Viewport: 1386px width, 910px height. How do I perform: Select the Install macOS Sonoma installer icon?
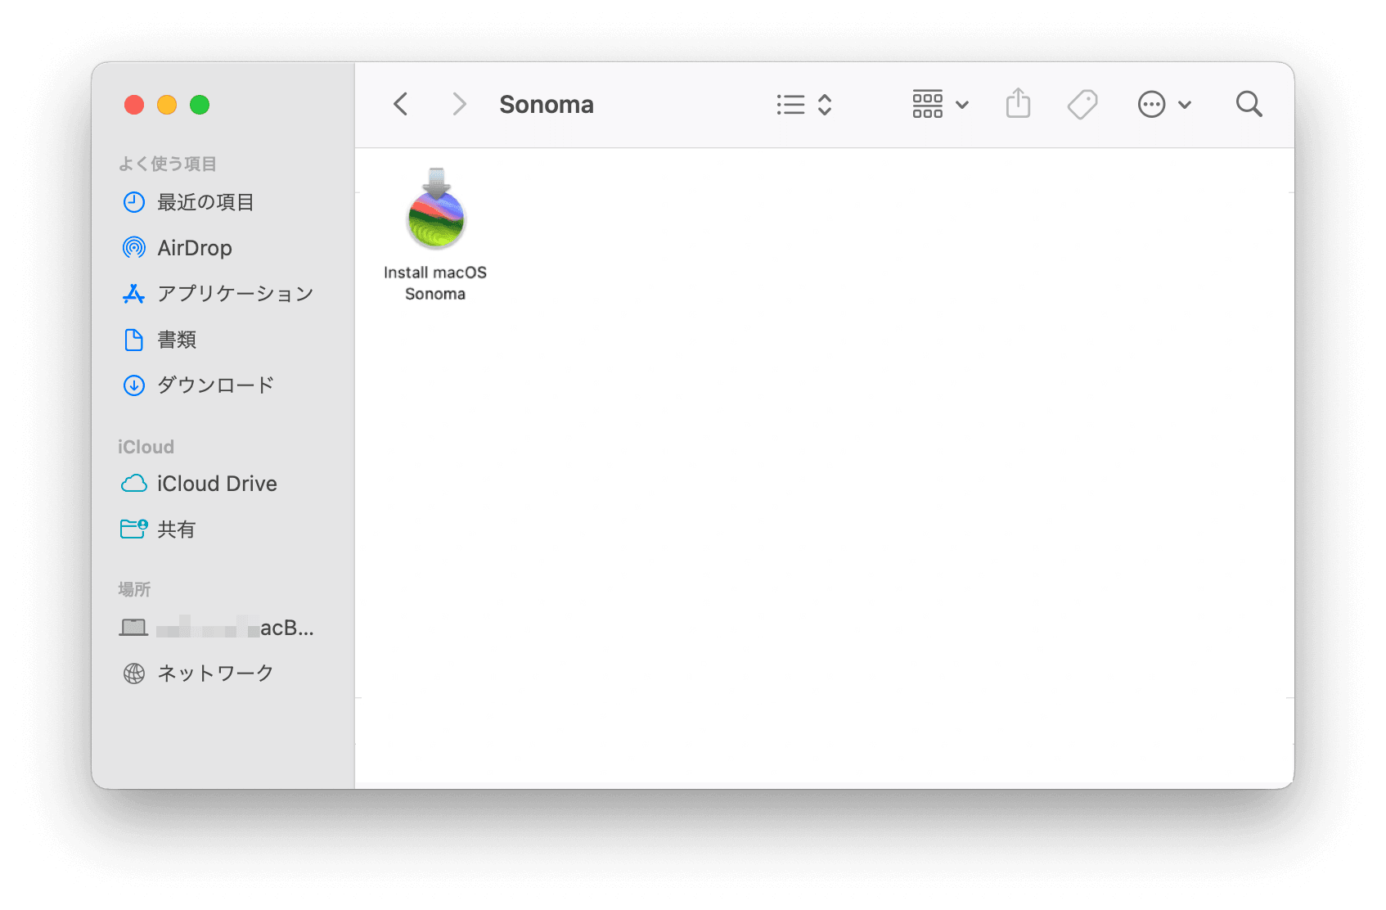(x=436, y=209)
